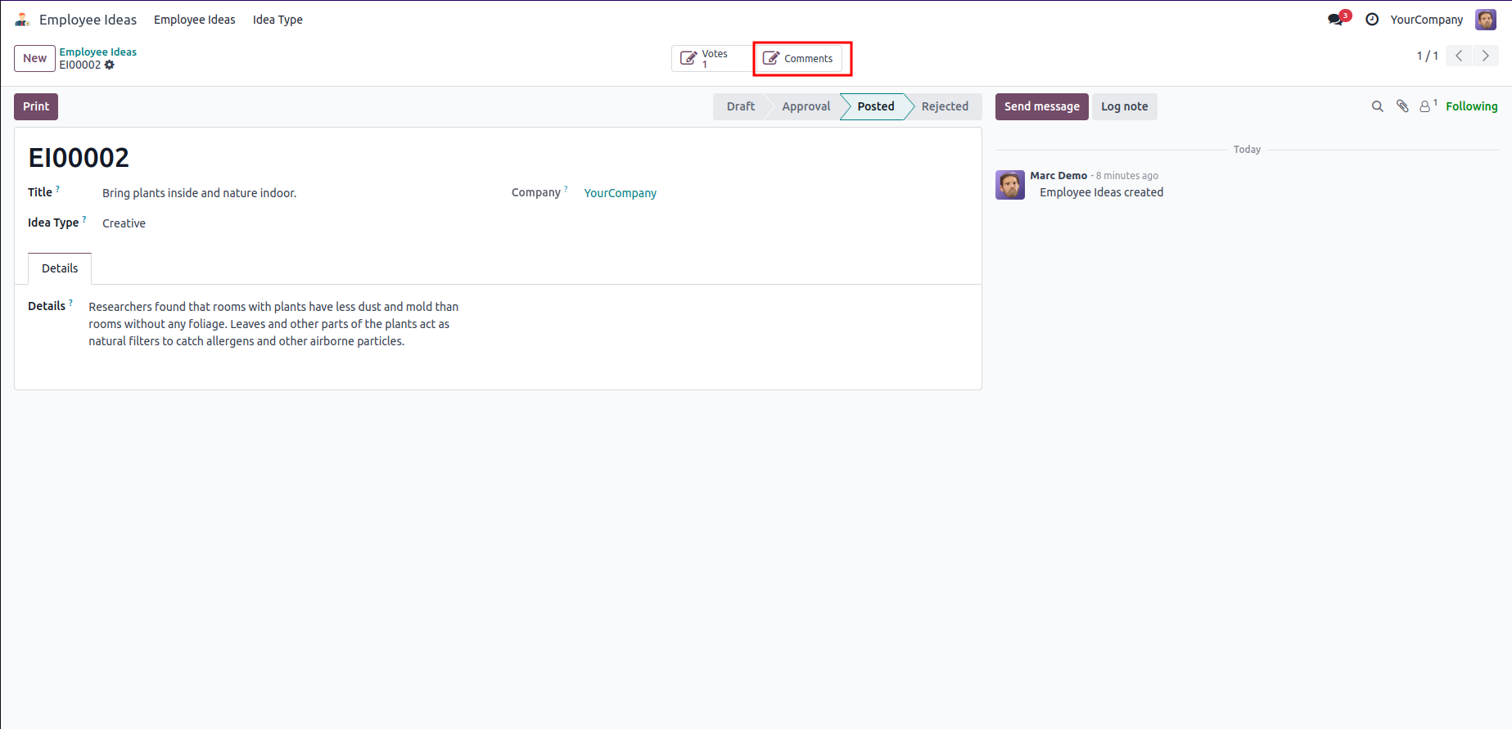Switch to the Details tab
The height and width of the screenshot is (729, 1512).
click(60, 268)
